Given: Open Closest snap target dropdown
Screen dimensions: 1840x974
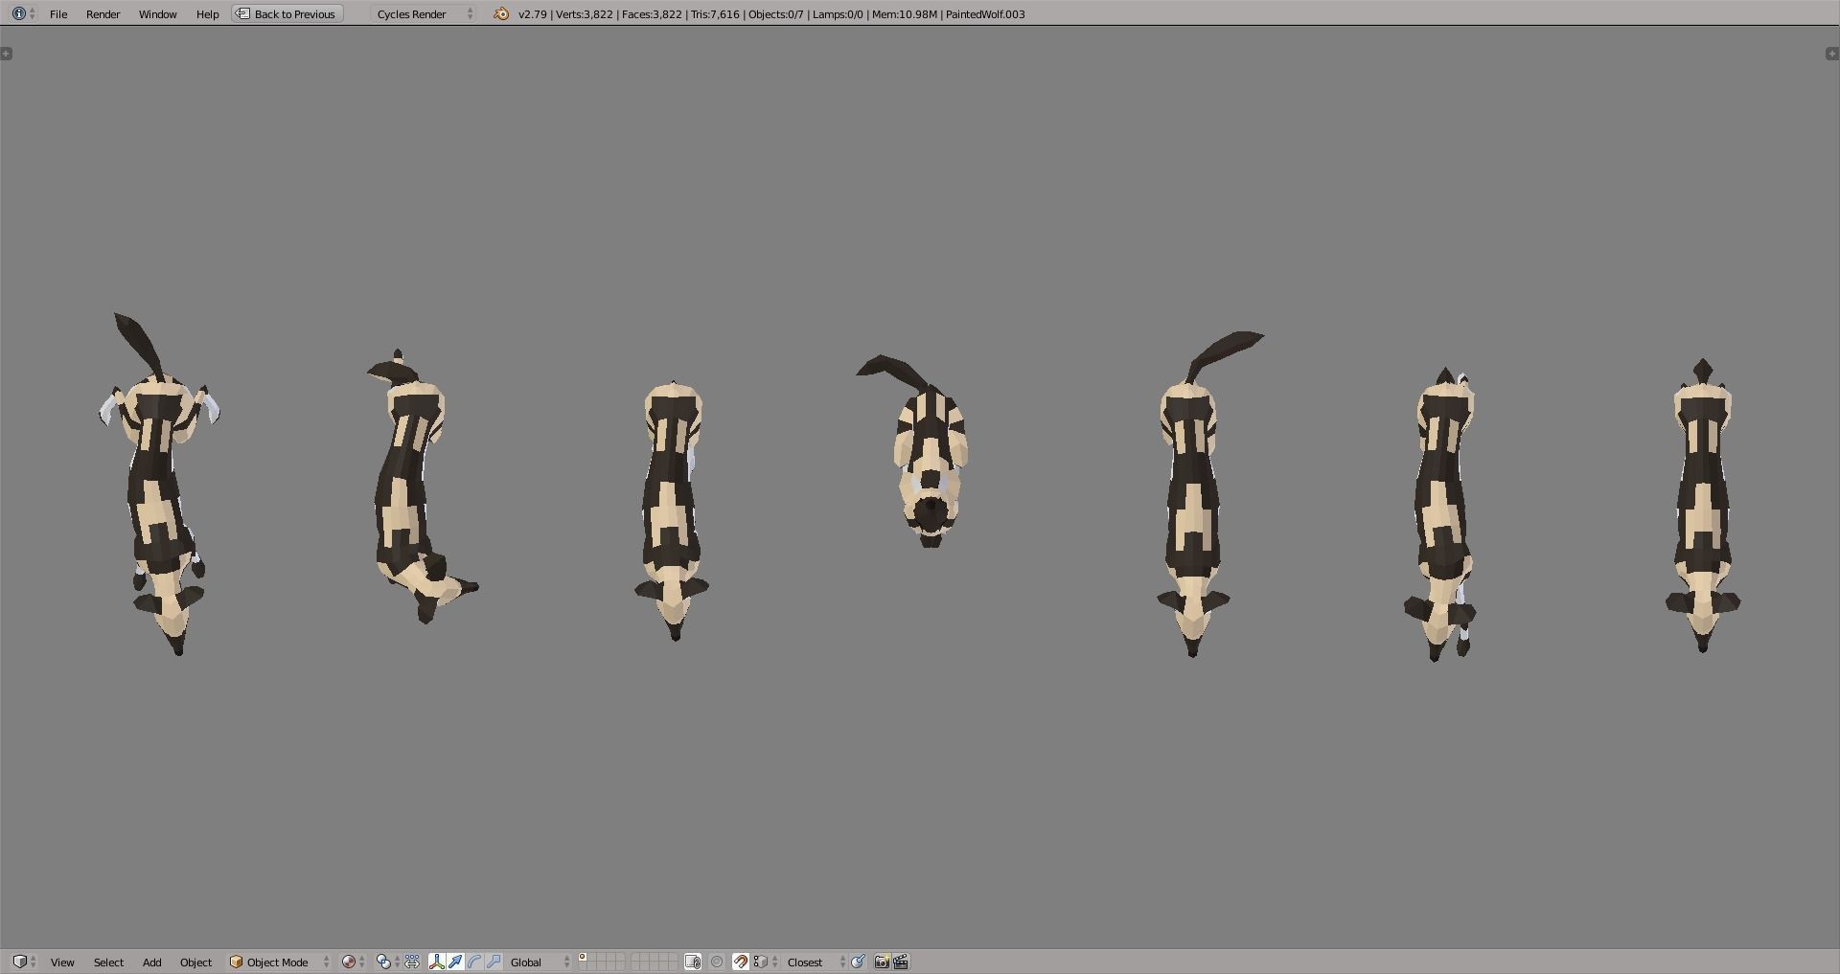Looking at the screenshot, I should click(816, 962).
